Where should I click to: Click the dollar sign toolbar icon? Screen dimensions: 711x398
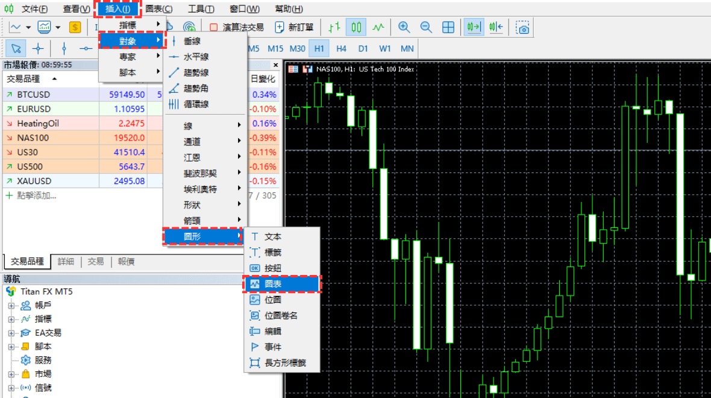75,27
